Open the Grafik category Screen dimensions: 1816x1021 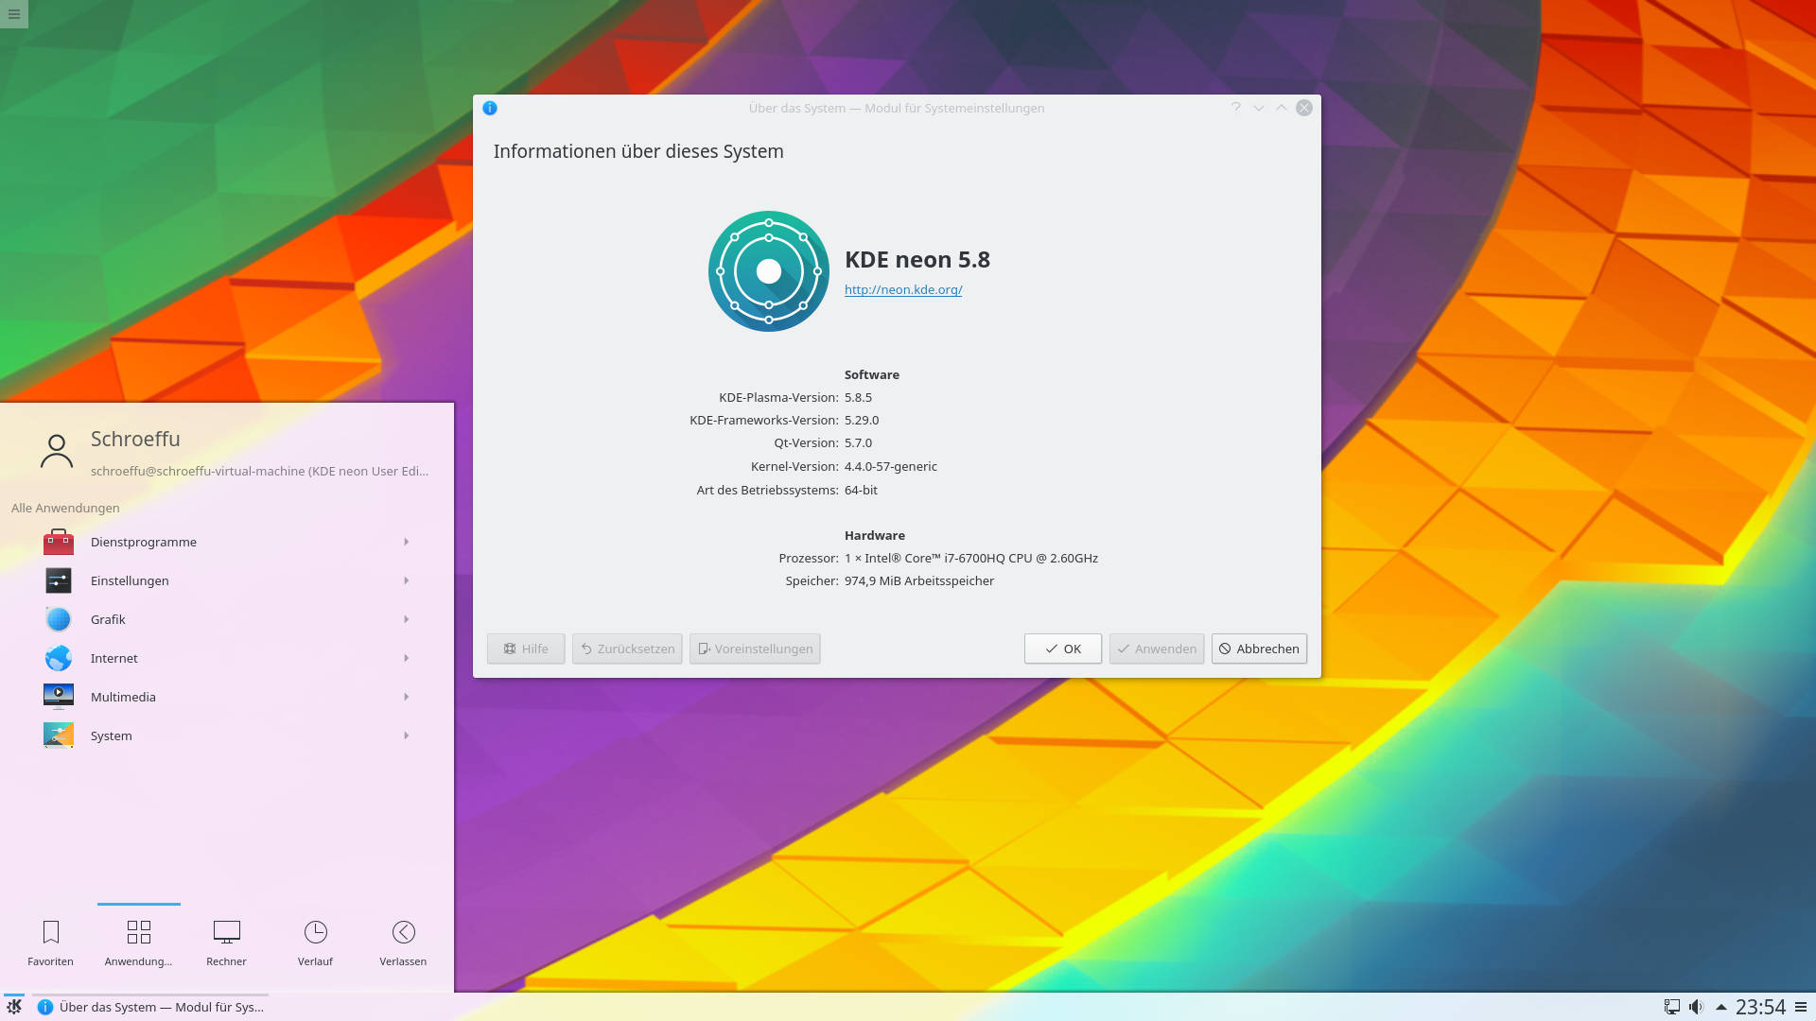click(x=227, y=619)
